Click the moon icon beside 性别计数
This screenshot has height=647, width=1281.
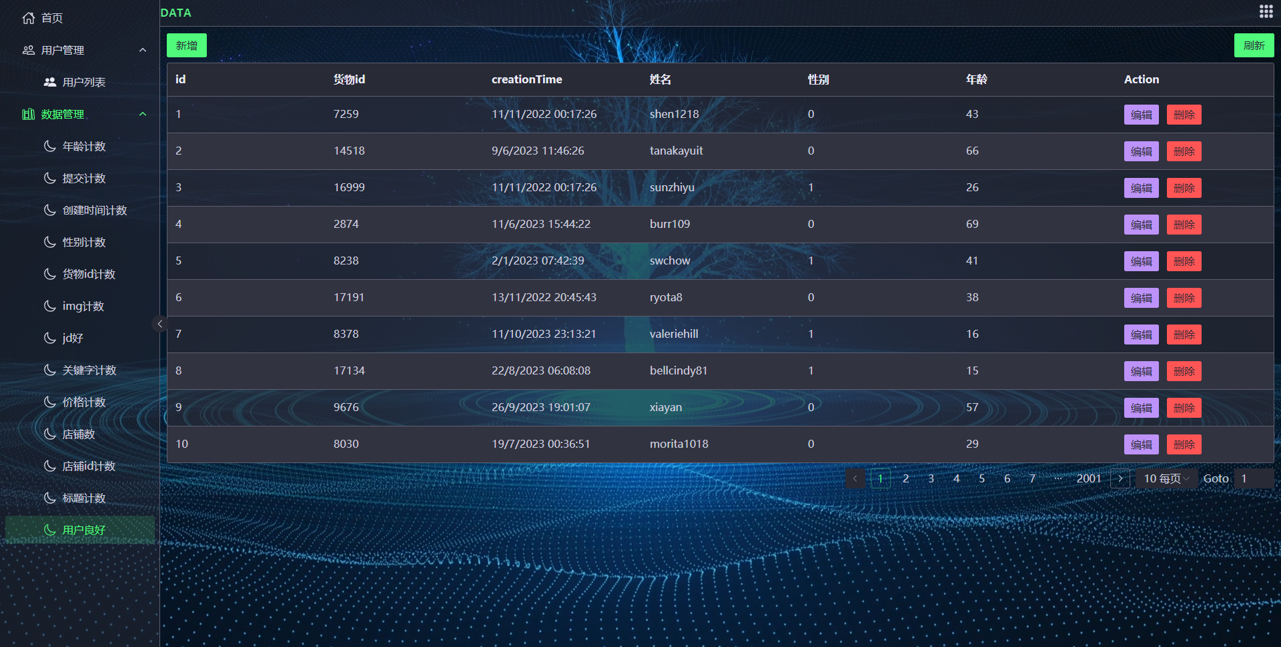click(50, 242)
